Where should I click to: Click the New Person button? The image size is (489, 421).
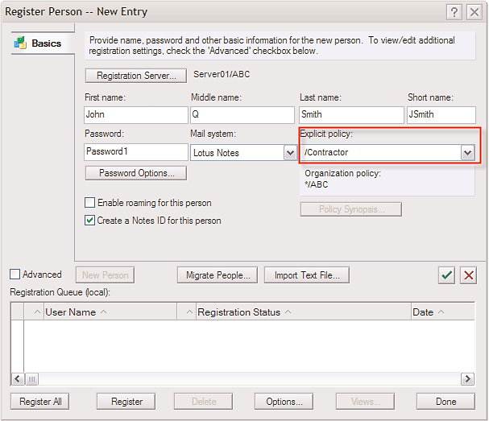coord(105,275)
